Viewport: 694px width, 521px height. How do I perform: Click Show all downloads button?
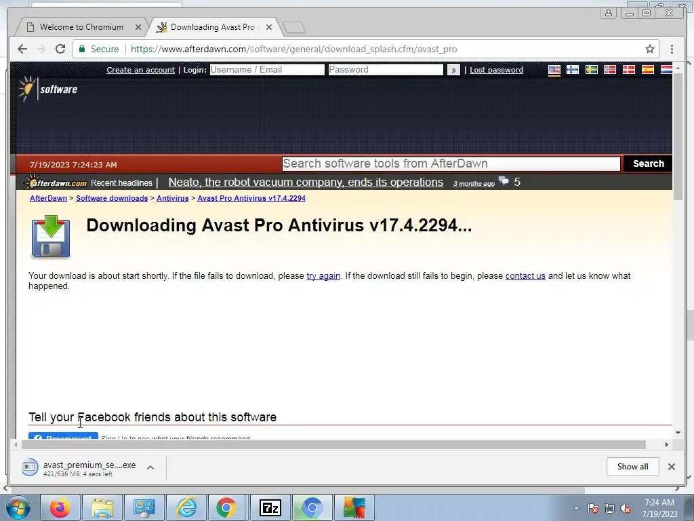[x=632, y=467]
